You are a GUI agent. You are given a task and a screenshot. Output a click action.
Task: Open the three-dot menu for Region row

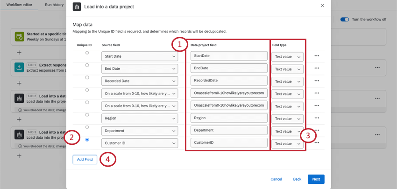(318, 118)
